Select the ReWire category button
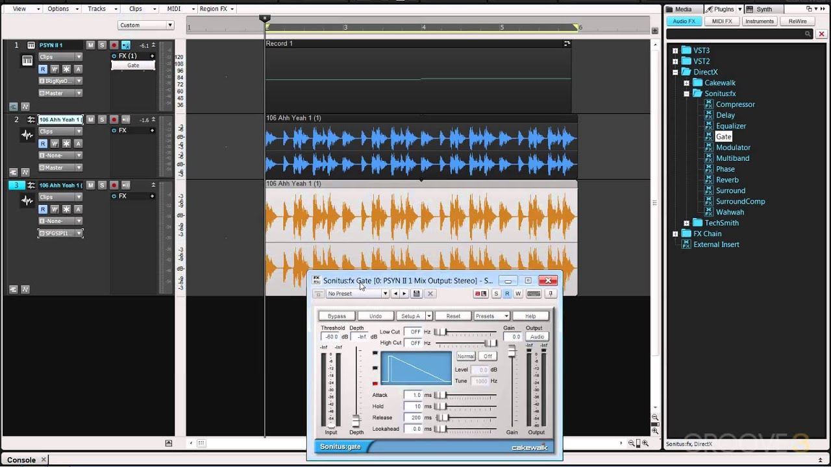831x467 pixels. point(798,21)
